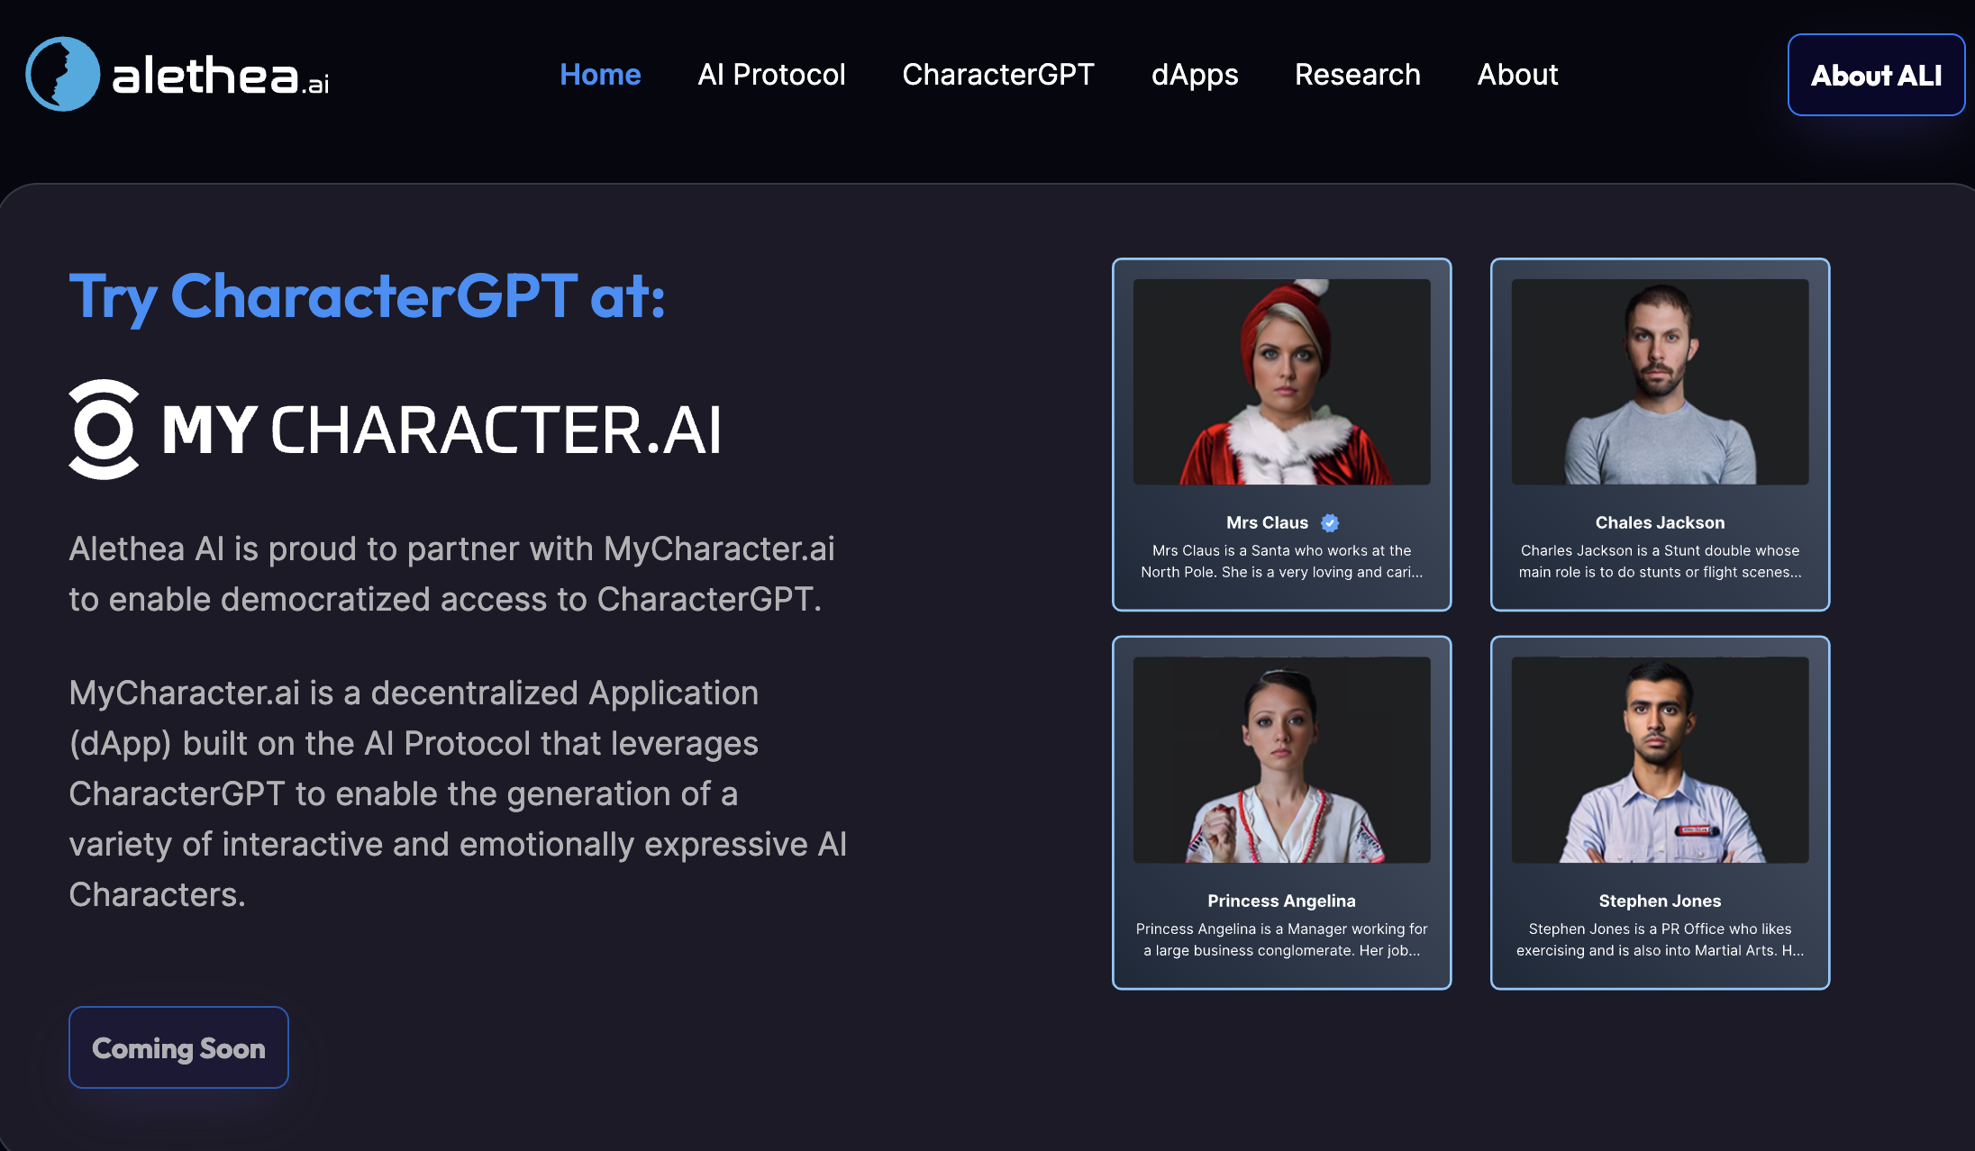Click the Home navigation tab

[599, 74]
